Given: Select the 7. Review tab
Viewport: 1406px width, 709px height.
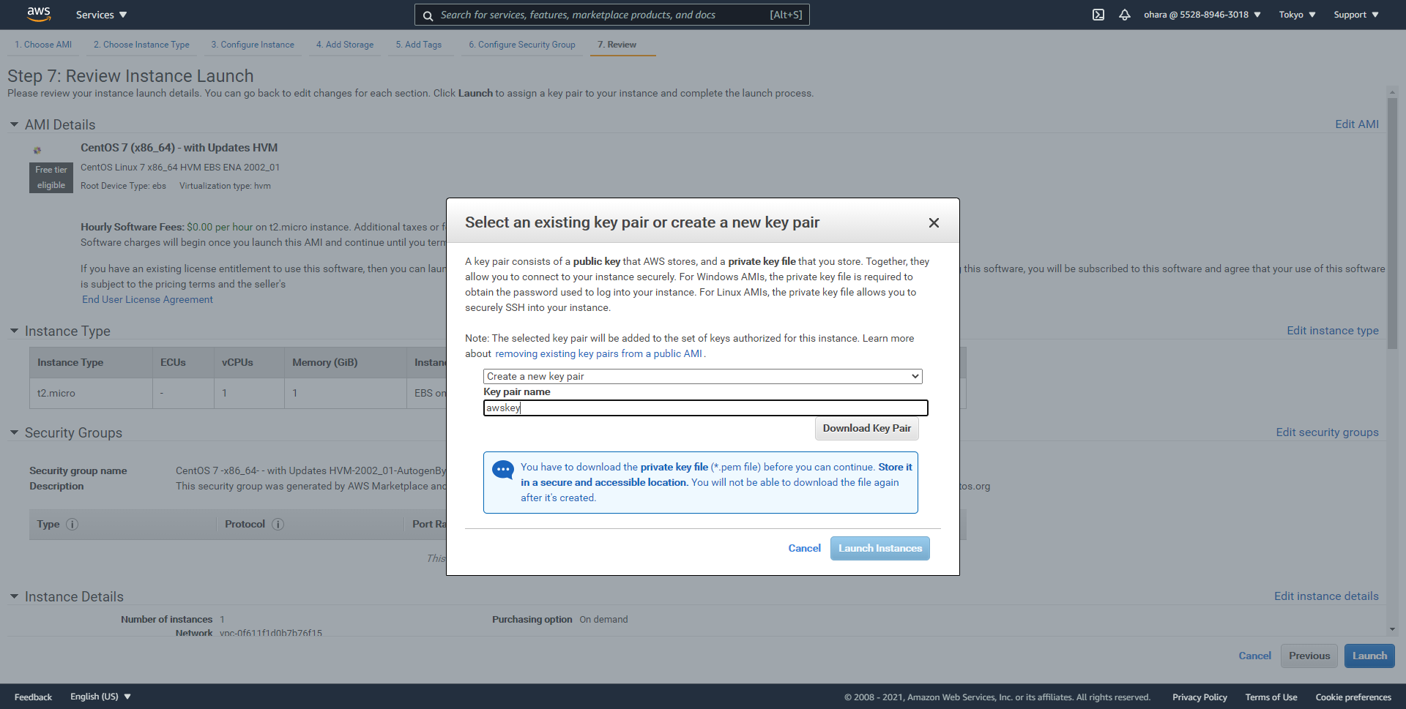Looking at the screenshot, I should tap(617, 45).
